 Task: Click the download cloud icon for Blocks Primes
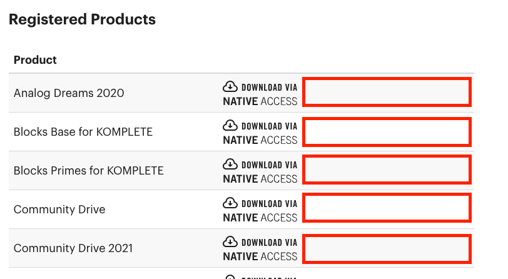(230, 164)
